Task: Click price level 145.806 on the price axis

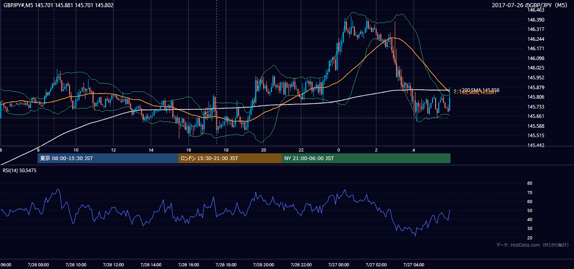Action: (x=536, y=97)
